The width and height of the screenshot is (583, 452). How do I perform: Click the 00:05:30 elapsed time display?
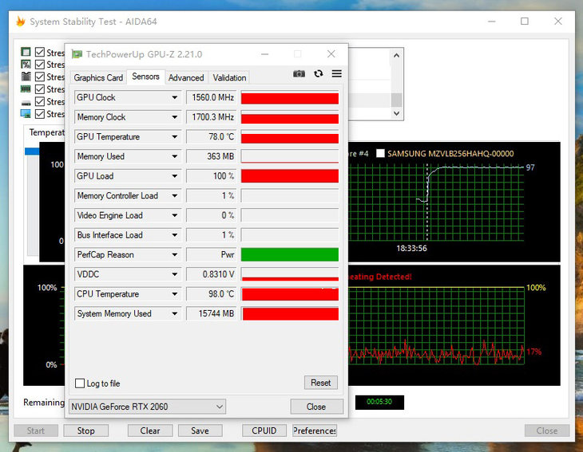point(379,402)
